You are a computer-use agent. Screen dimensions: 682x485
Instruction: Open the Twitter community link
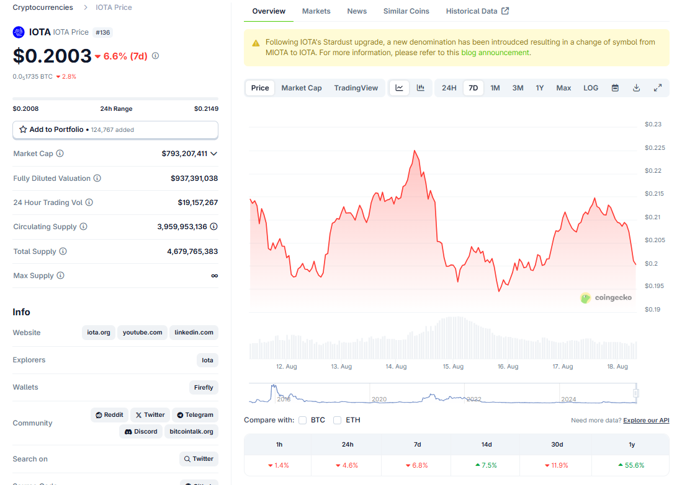[150, 415]
